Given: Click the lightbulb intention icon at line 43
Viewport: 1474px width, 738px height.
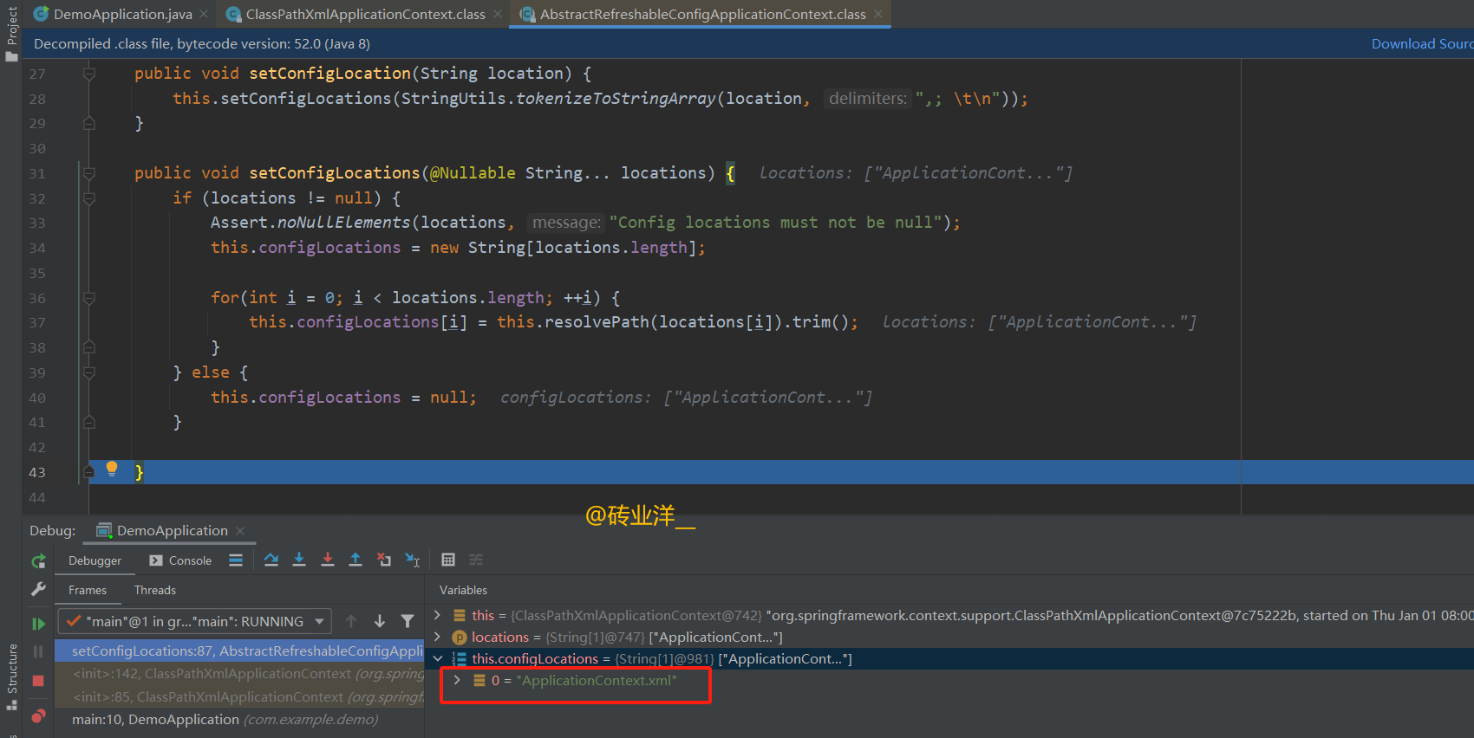Looking at the screenshot, I should tap(112, 469).
